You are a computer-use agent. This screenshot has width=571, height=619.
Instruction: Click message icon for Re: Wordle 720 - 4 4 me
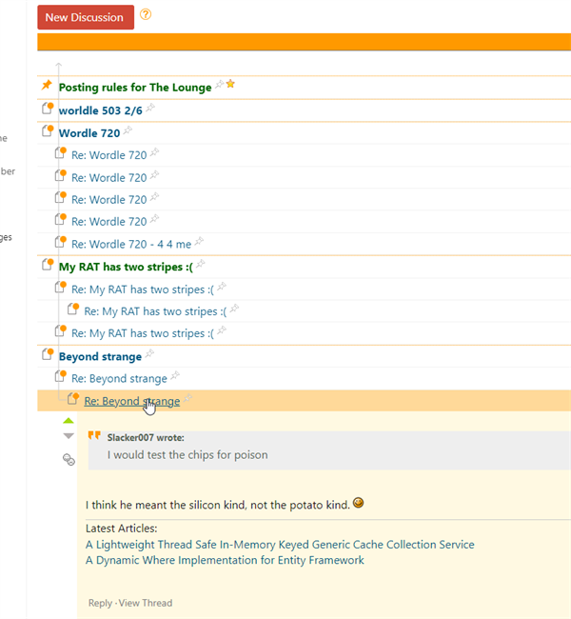click(60, 241)
